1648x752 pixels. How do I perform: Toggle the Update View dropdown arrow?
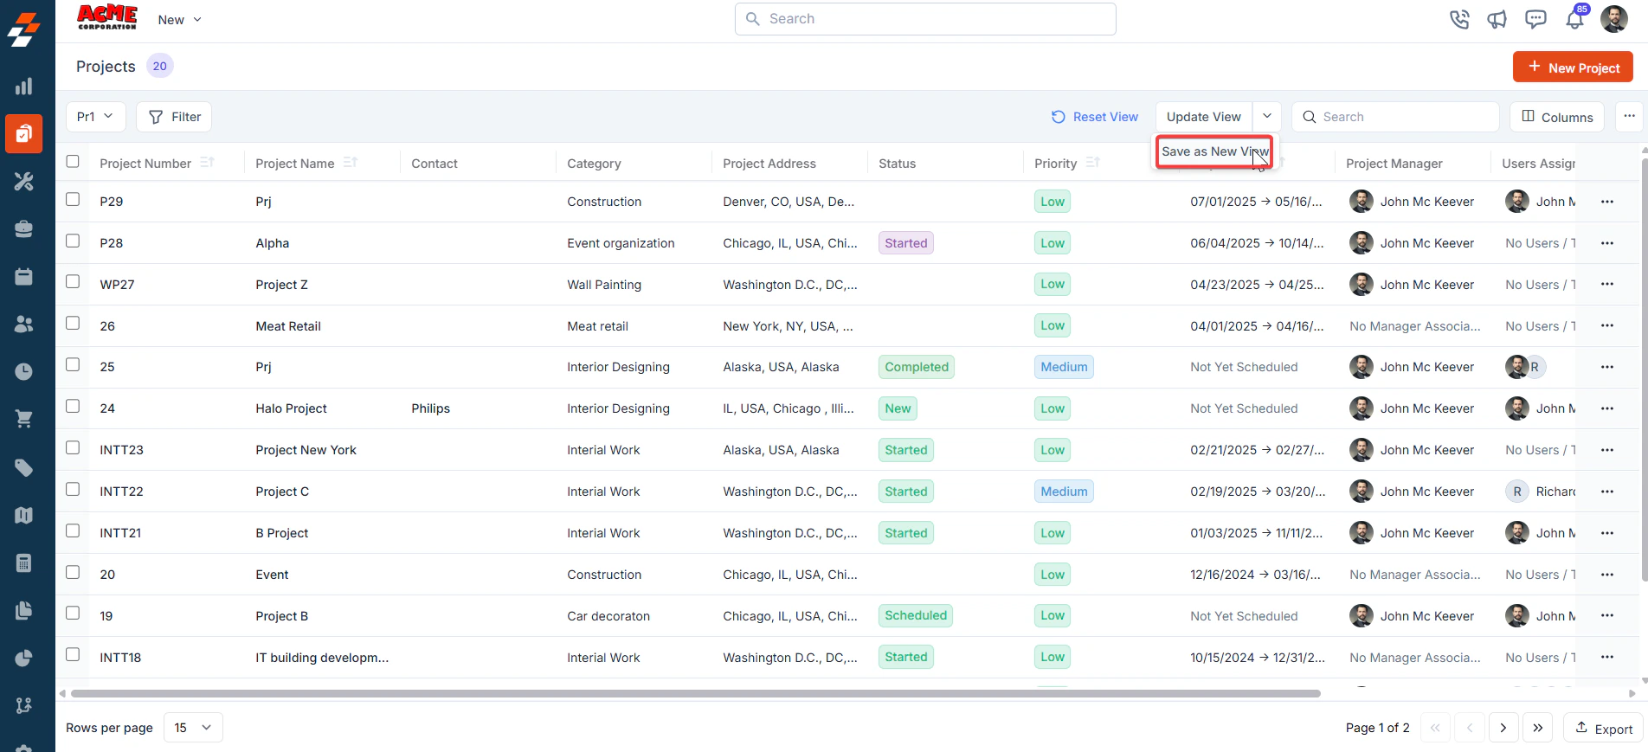click(1266, 116)
